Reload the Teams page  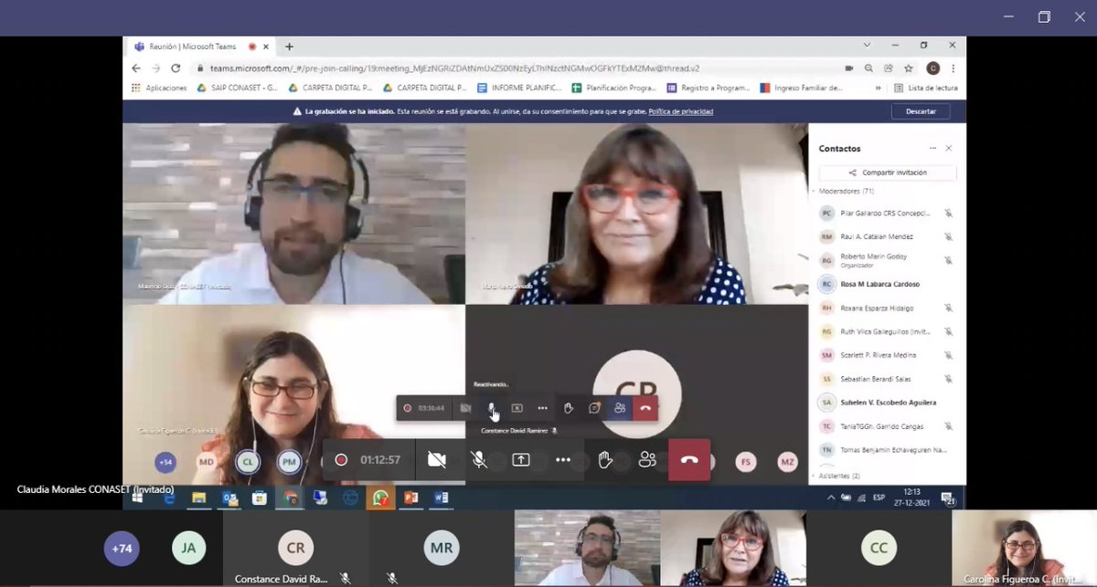click(x=176, y=68)
